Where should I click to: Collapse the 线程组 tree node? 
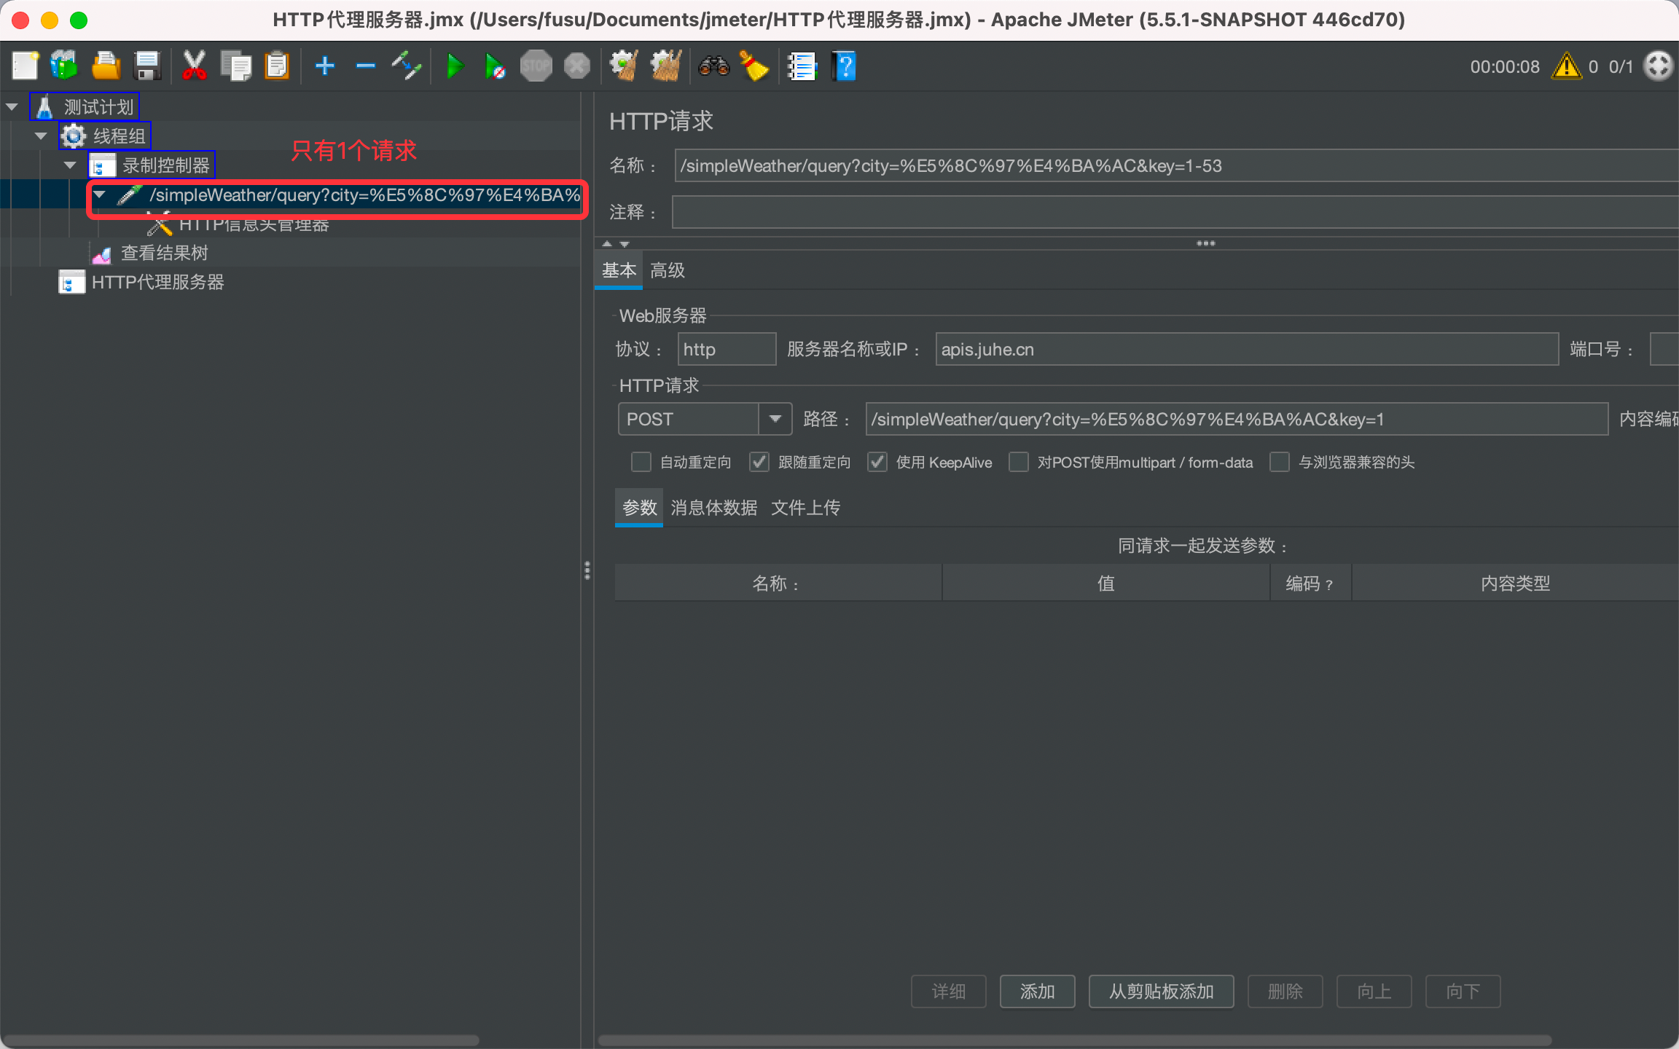pos(41,136)
